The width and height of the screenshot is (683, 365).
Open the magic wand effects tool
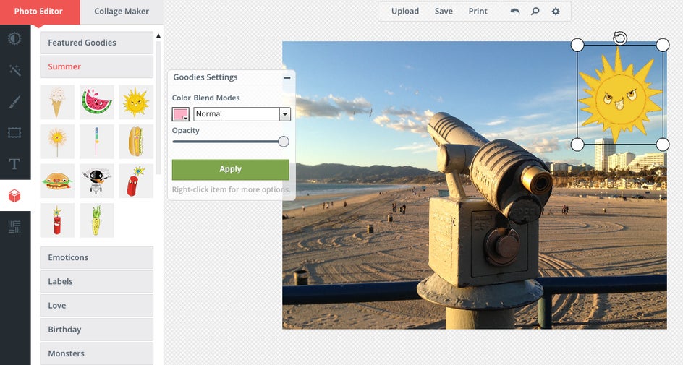(x=14, y=70)
